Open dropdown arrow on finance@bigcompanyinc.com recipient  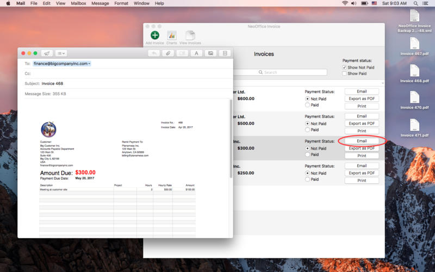click(x=89, y=64)
